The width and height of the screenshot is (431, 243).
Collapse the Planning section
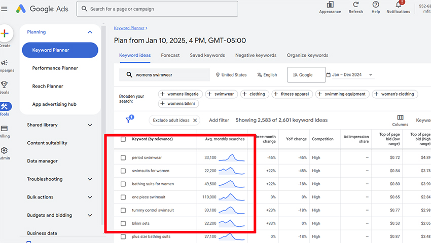[x=90, y=32]
